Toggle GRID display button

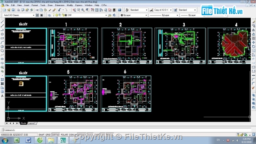tap(48, 135)
